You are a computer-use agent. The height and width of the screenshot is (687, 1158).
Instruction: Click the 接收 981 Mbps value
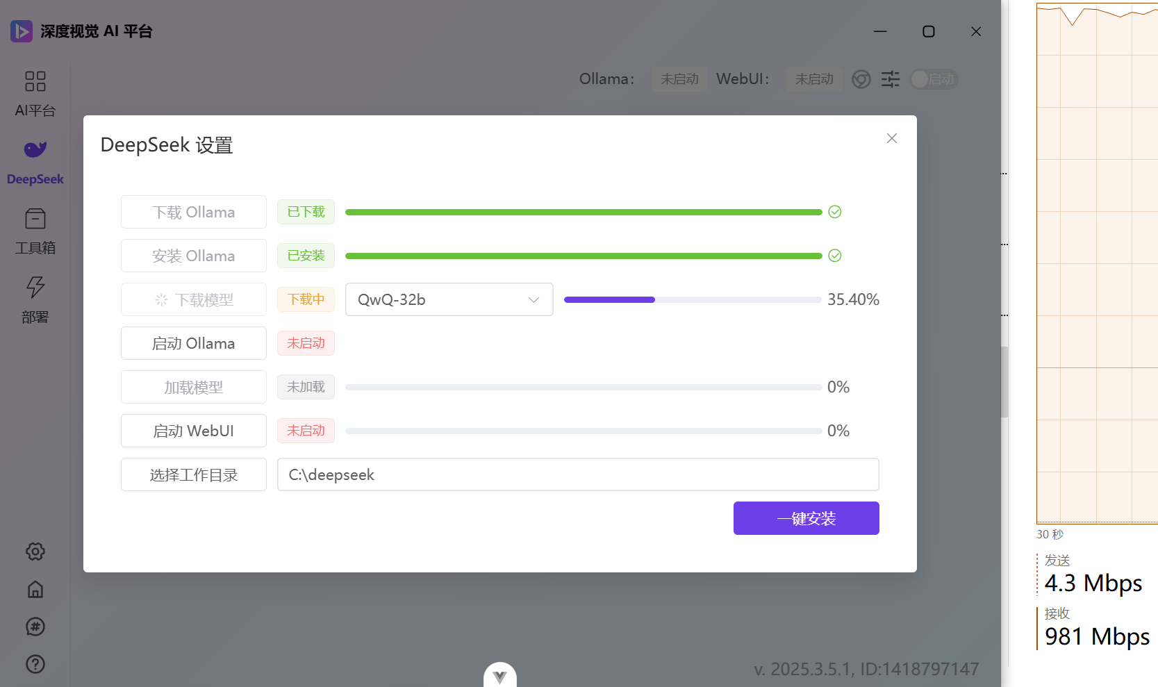click(1097, 636)
